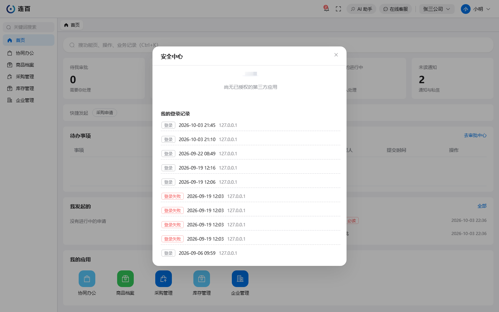Click the global search bar (Ctrl+K)
499x312 pixels.
pyautogui.click(x=278, y=45)
